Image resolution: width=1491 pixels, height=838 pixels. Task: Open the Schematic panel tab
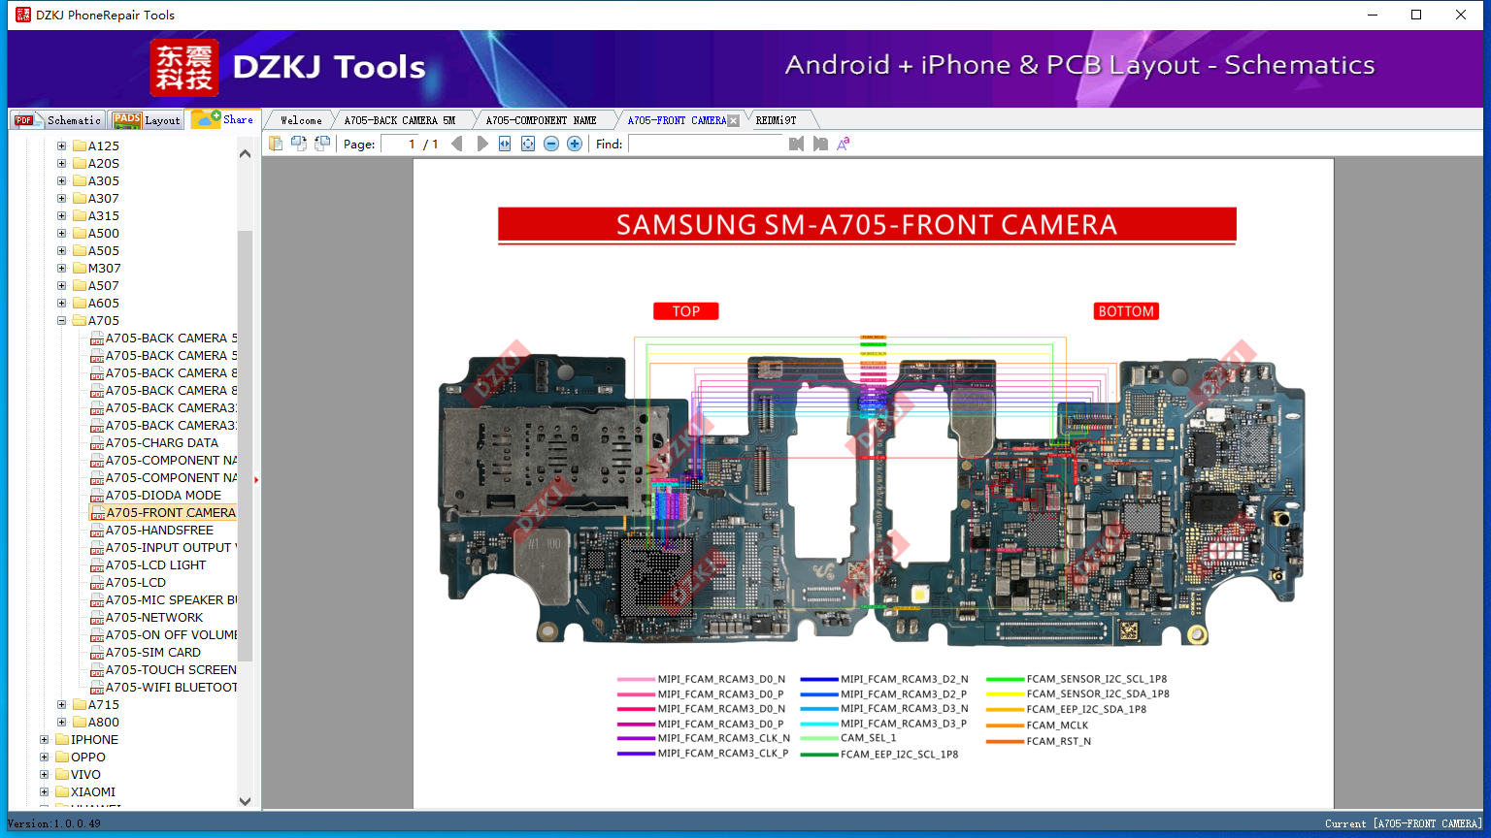(58, 120)
